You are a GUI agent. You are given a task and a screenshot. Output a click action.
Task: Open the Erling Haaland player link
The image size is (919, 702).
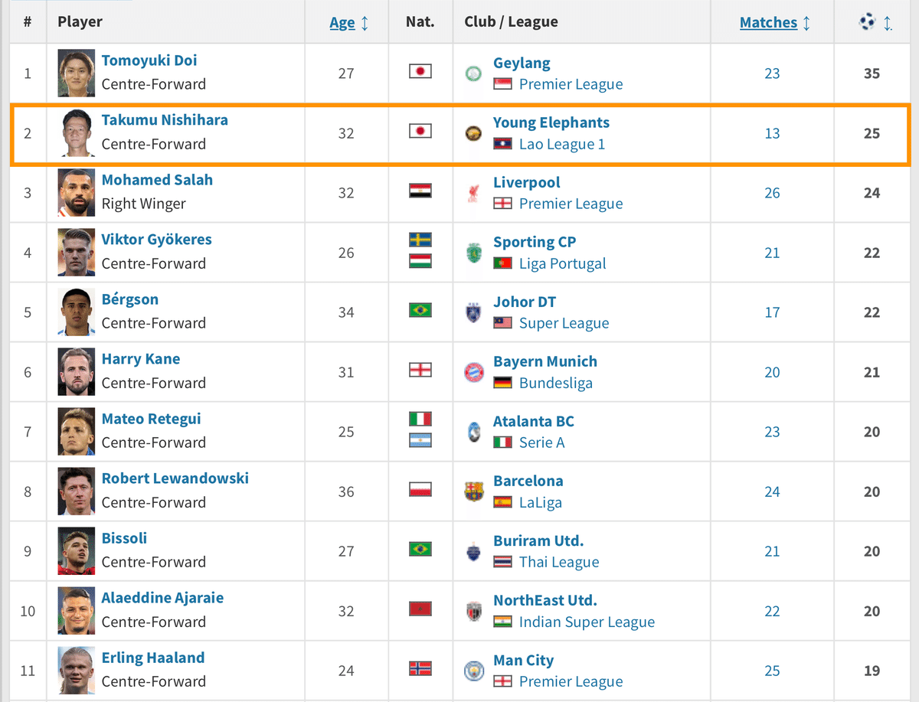click(153, 658)
